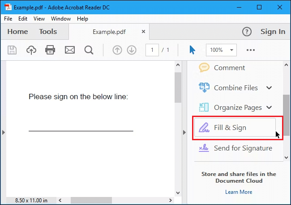Go to previous page with up arrow
The width and height of the screenshot is (291, 205).
tap(117, 50)
